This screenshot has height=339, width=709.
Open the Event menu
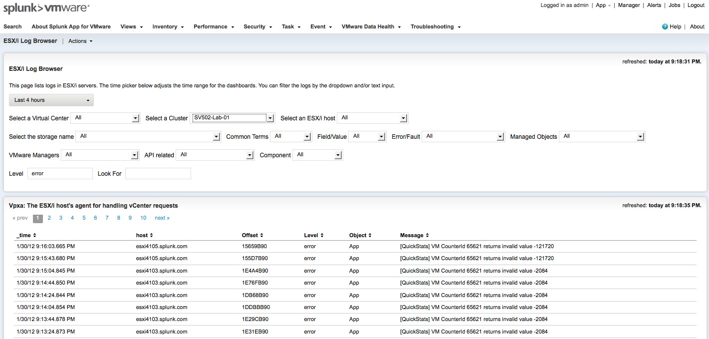(321, 26)
